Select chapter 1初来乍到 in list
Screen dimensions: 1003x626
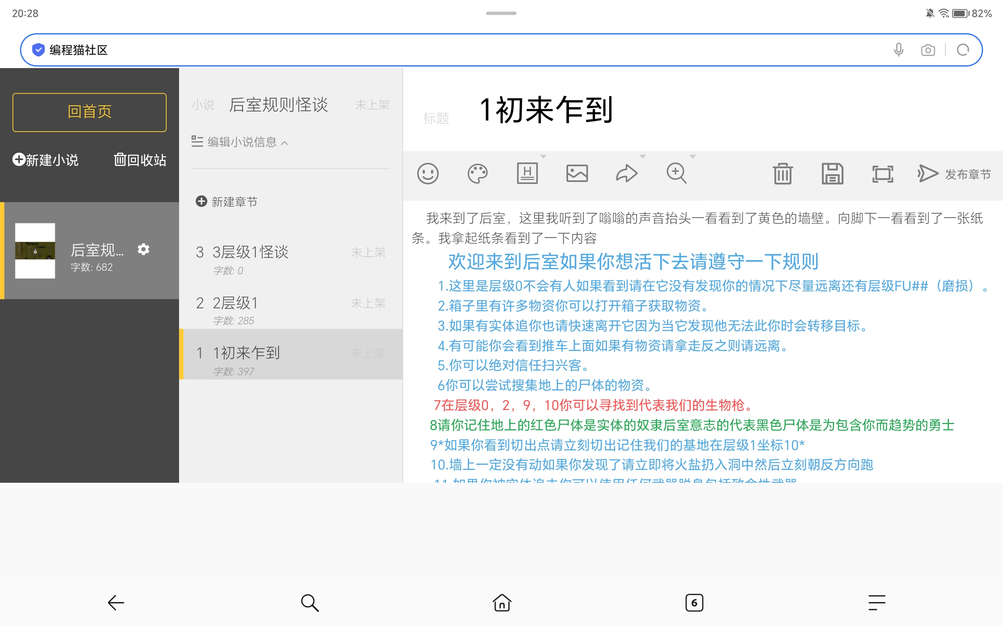coord(291,354)
